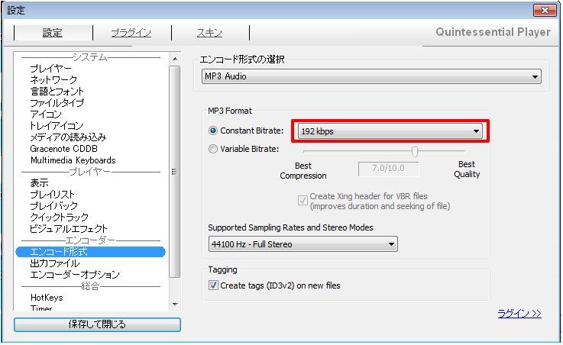
Task: Click the VBR quality slider handle
Action: 415,151
